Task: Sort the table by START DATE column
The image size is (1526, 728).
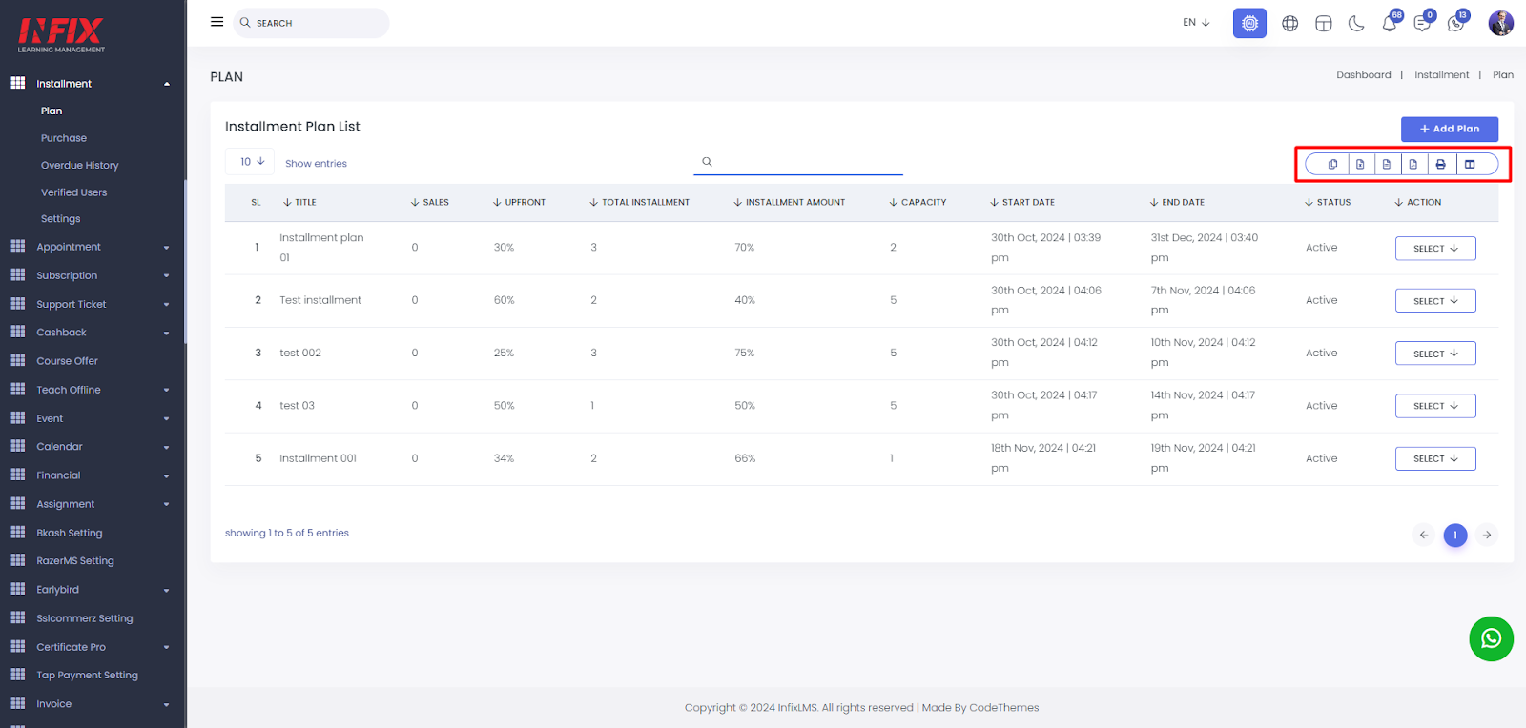Action: [1022, 203]
